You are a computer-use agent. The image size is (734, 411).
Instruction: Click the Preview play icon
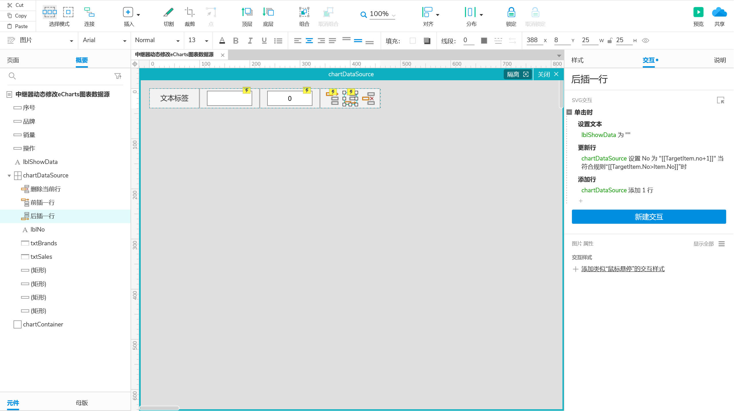coord(698,12)
